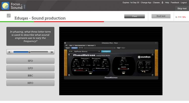Click the Rate knob in PhaseMistress
The height and width of the screenshot is (103, 189).
coord(123,61)
